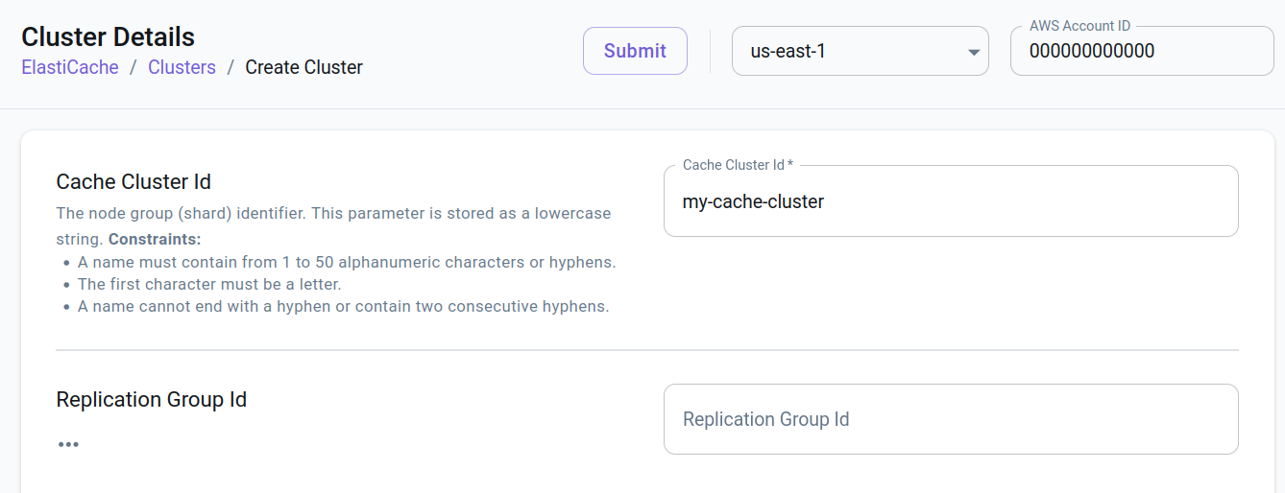The image size is (1285, 493).
Task: Click the node group shard identifier description
Action: (333, 213)
